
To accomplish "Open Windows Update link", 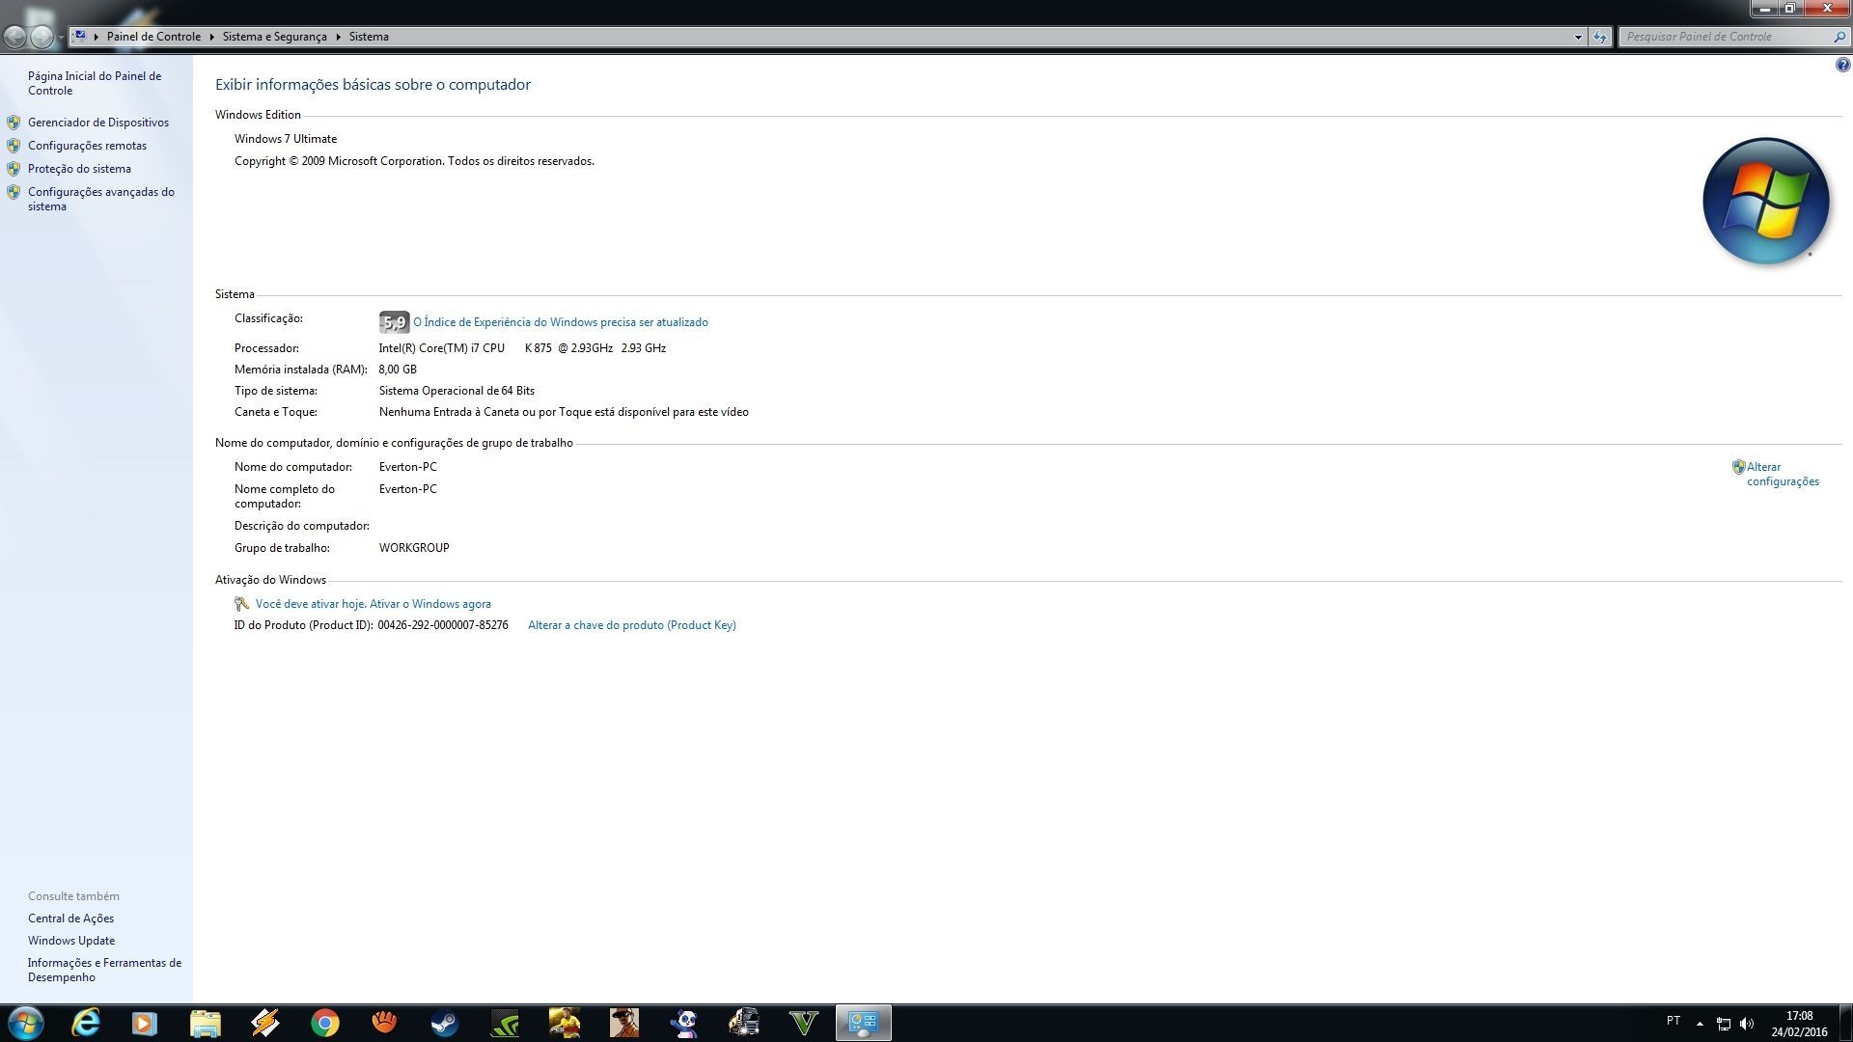I will click(71, 941).
